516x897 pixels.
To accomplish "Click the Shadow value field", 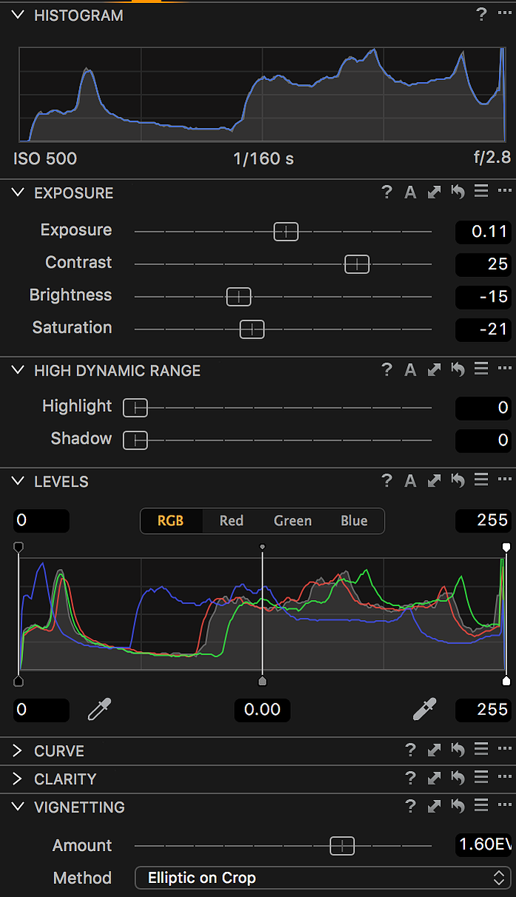I will (x=483, y=440).
